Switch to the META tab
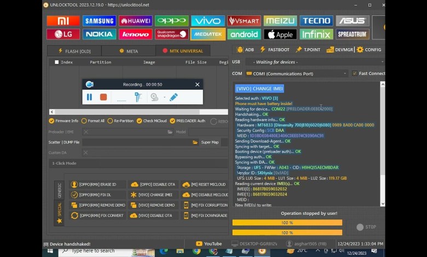 [128, 51]
